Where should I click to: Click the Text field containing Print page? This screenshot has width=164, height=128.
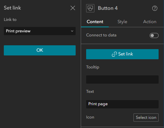pos(122,104)
